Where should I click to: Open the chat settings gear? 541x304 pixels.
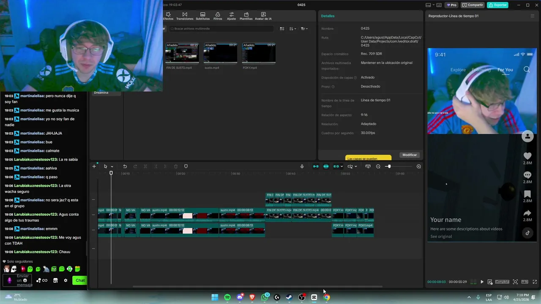[x=66, y=280]
